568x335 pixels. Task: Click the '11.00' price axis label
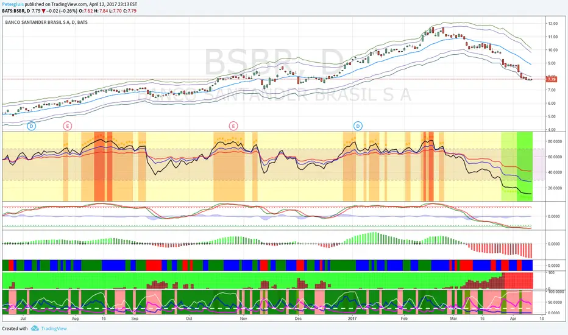pyautogui.click(x=553, y=37)
